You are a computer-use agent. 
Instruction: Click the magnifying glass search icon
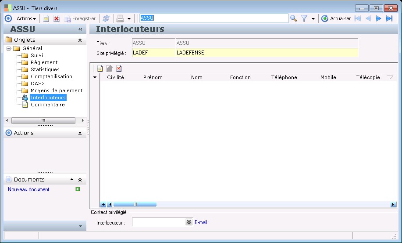pyautogui.click(x=294, y=18)
